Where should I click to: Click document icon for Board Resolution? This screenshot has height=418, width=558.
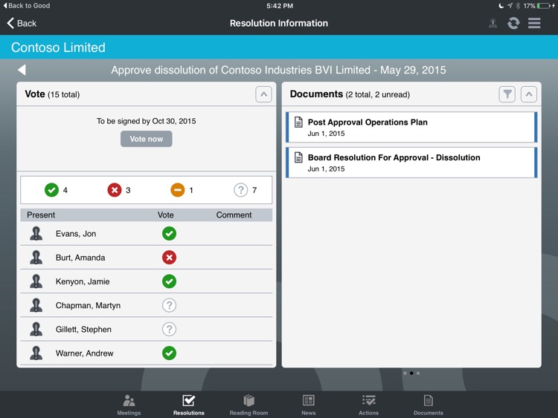coord(298,157)
